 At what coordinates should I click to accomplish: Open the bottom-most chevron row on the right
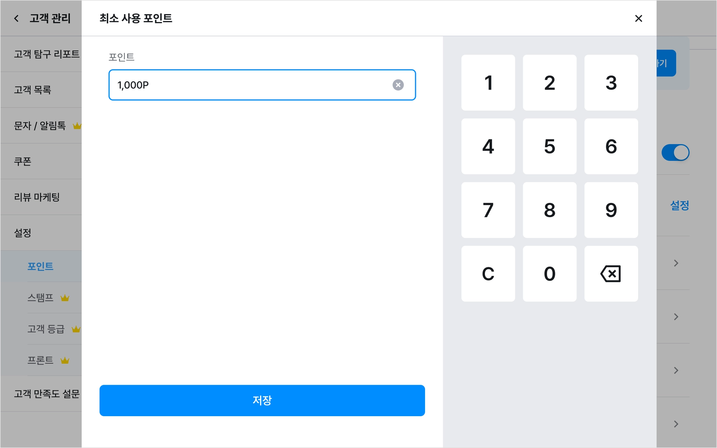(x=676, y=424)
